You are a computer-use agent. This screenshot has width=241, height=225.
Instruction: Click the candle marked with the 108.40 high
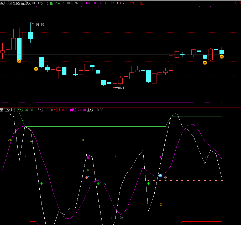click(31, 36)
